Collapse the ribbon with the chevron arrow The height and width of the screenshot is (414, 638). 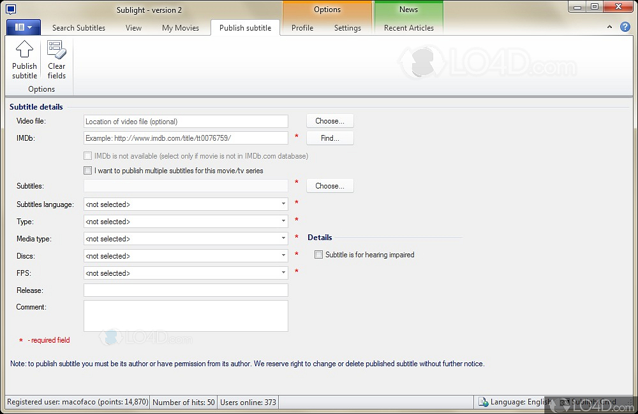(x=610, y=28)
